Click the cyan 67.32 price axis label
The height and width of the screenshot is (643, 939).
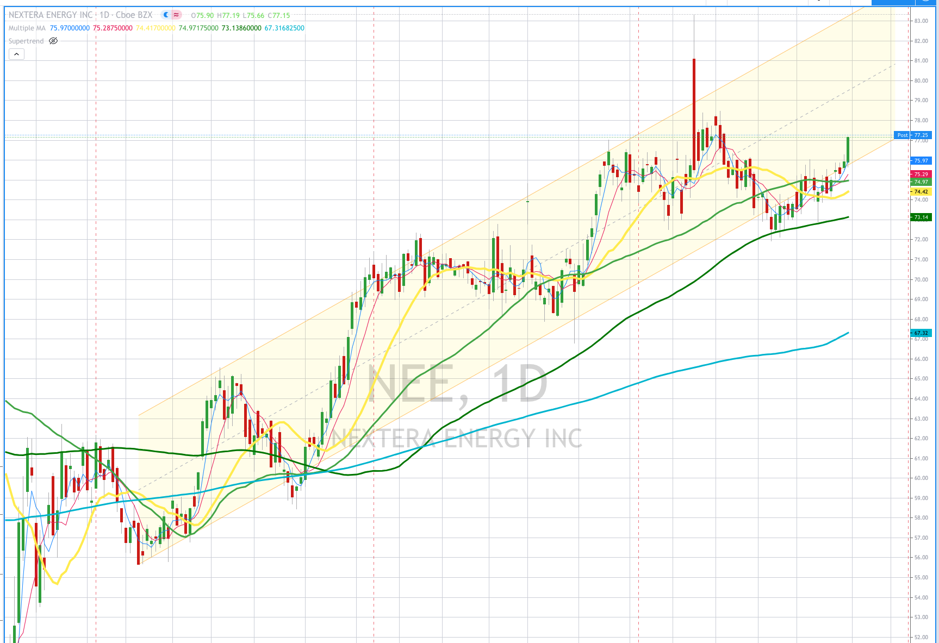click(921, 333)
